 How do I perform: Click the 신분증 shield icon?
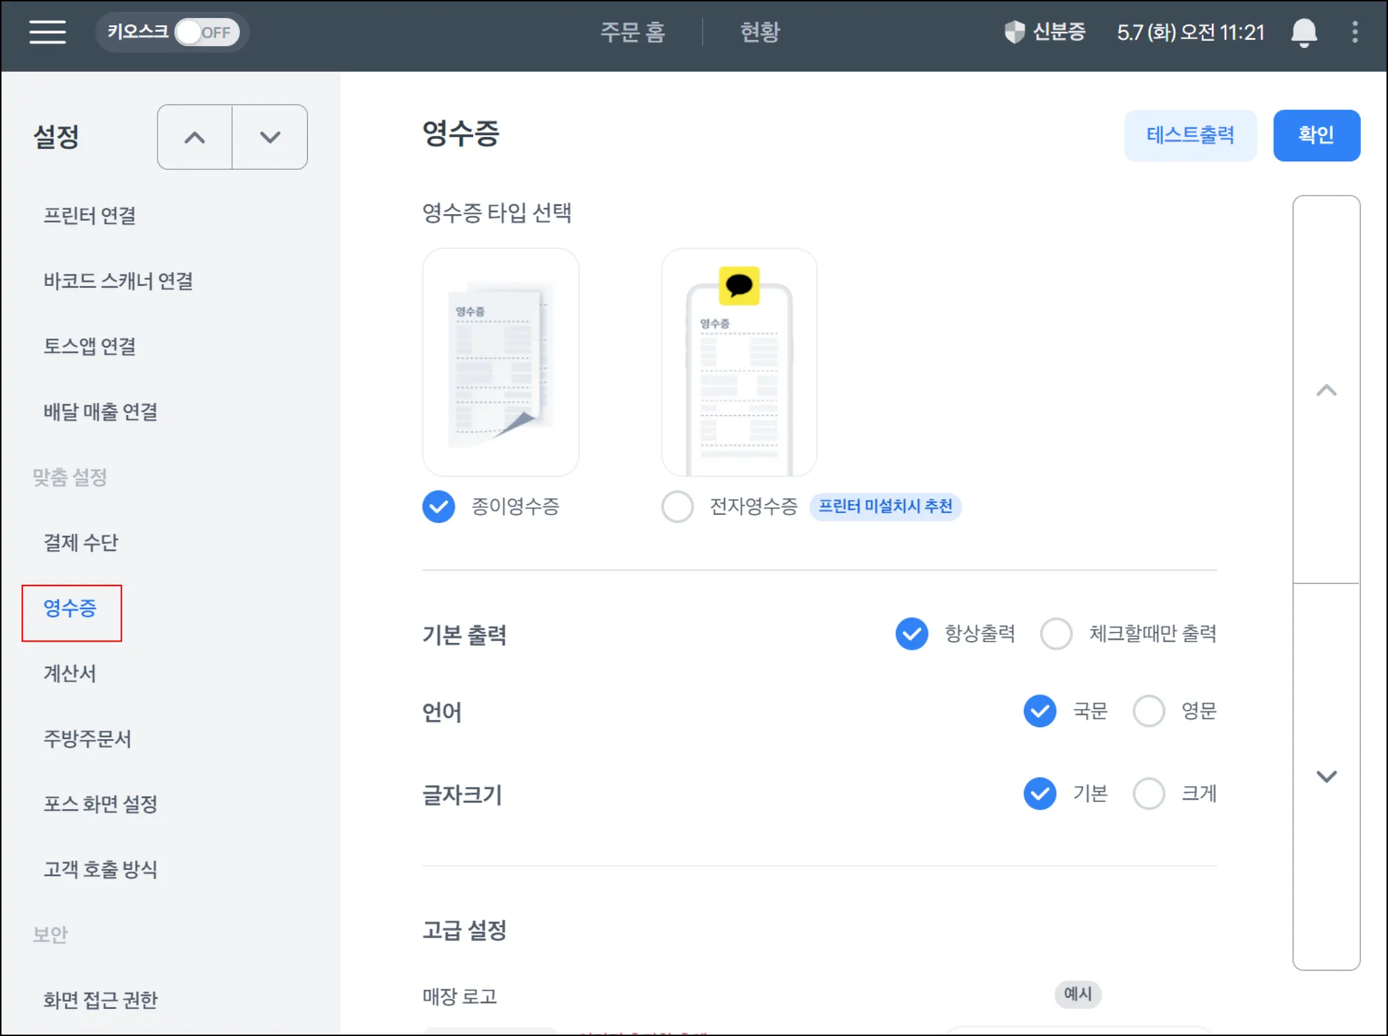1014,32
